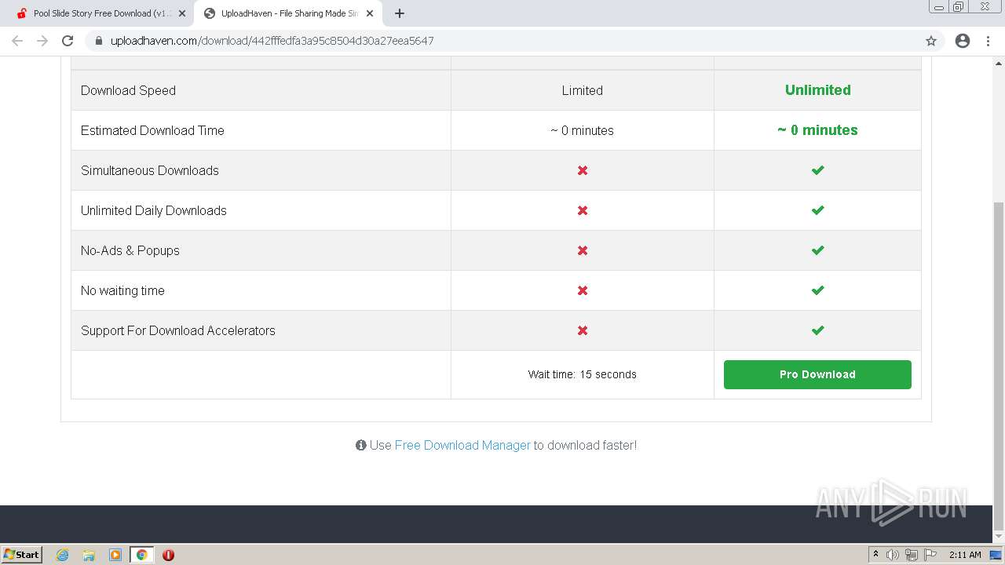Switch to the UploadHaven tab

[x=287, y=13]
